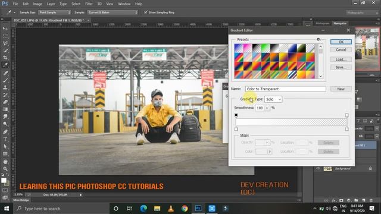Expand the status bar info arrow

pyautogui.click(x=81, y=194)
